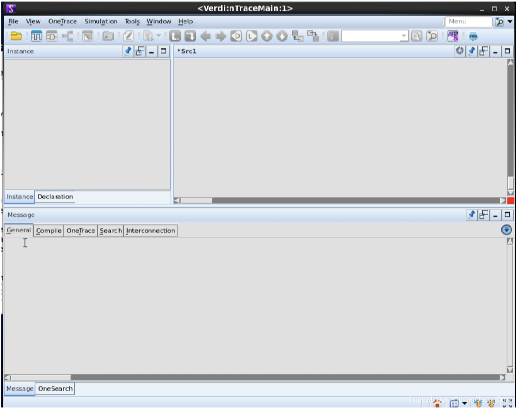Image resolution: width=517 pixels, height=408 pixels.
Task: Click the Src1 scrollbar left arrow
Action: point(177,200)
